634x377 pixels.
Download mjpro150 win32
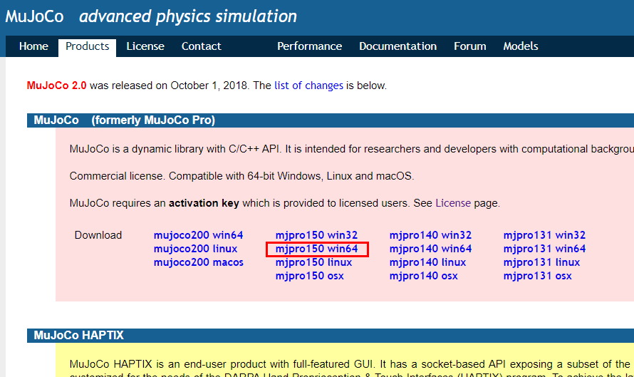point(316,235)
